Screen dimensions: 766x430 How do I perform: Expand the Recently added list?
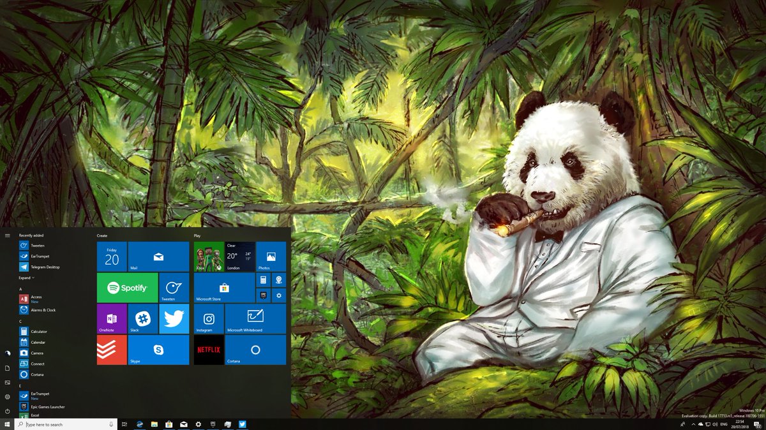click(26, 278)
